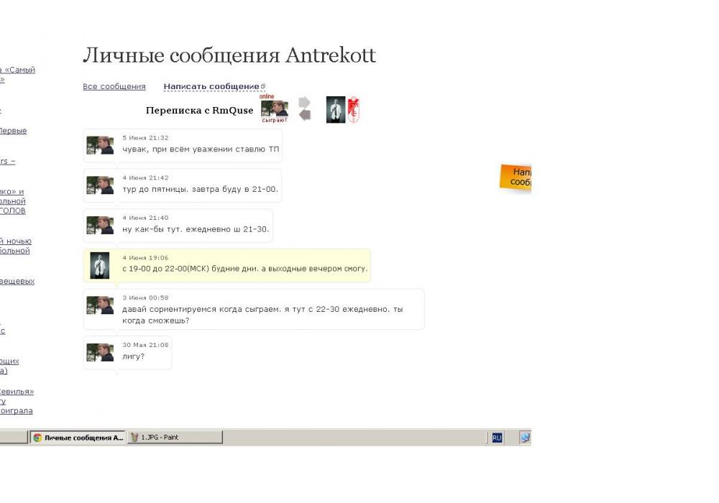Click the timestamp '3 Июня 00:58'
The height and width of the screenshot is (503, 719).
pyautogui.click(x=145, y=297)
